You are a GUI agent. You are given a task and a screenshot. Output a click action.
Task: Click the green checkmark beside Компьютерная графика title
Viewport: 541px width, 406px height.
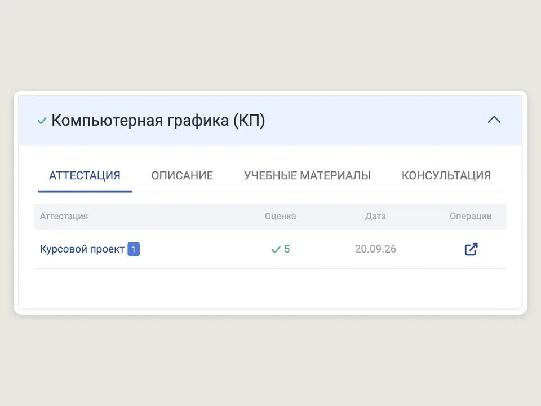[42, 121]
